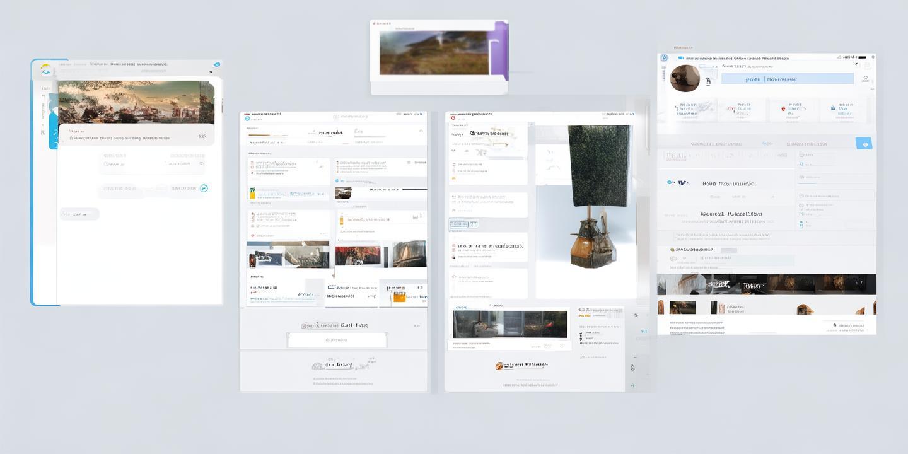Click the light blue highlighted bar in right window
The image size is (908, 454).
(x=787, y=79)
